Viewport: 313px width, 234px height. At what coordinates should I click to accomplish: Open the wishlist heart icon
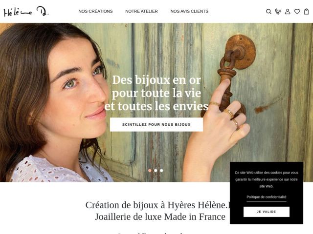(297, 12)
